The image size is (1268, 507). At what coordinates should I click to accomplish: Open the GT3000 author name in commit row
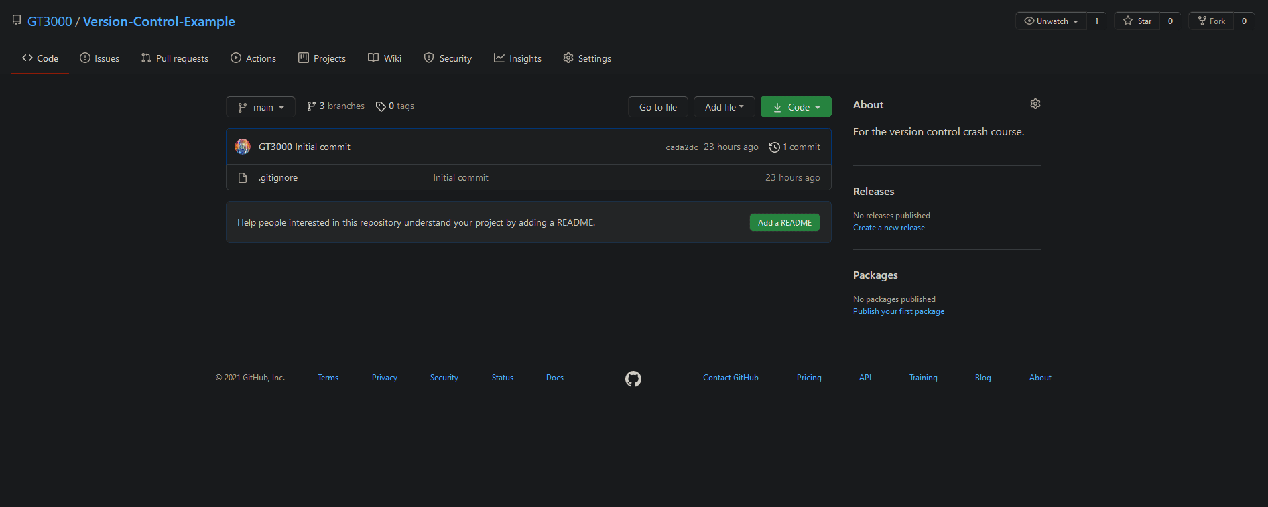click(x=275, y=147)
